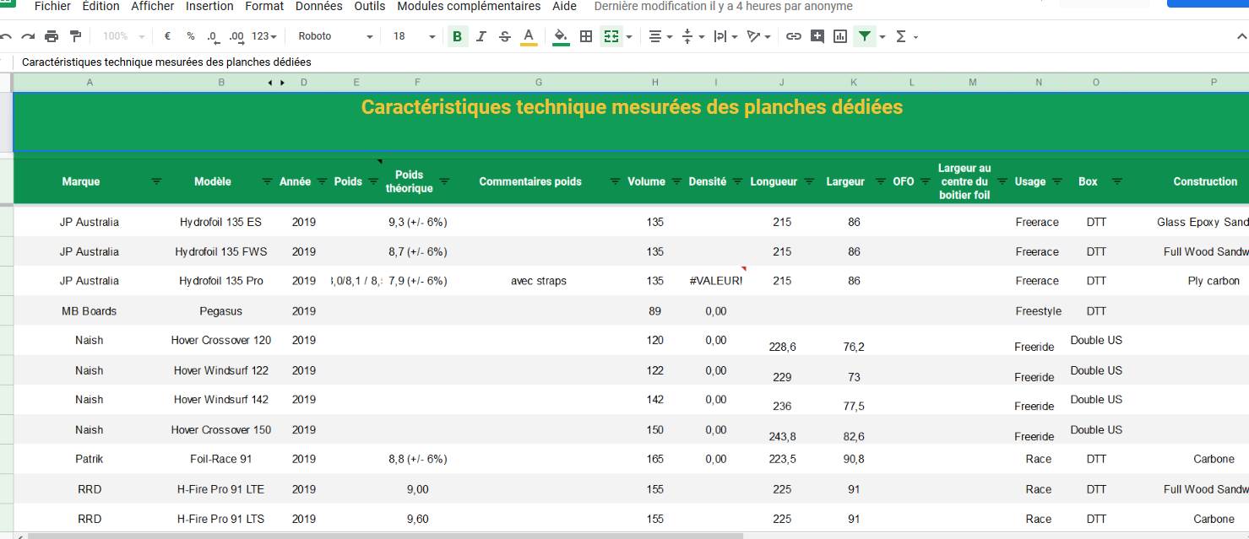Click the print icon in toolbar

click(x=52, y=36)
